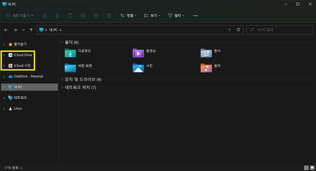Select the Paste icon
316x171 pixels.
(x=70, y=15)
